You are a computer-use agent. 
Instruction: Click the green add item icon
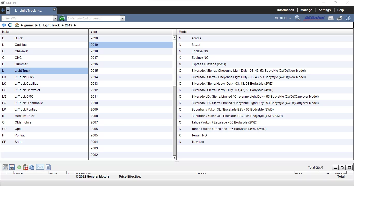click(x=19, y=167)
